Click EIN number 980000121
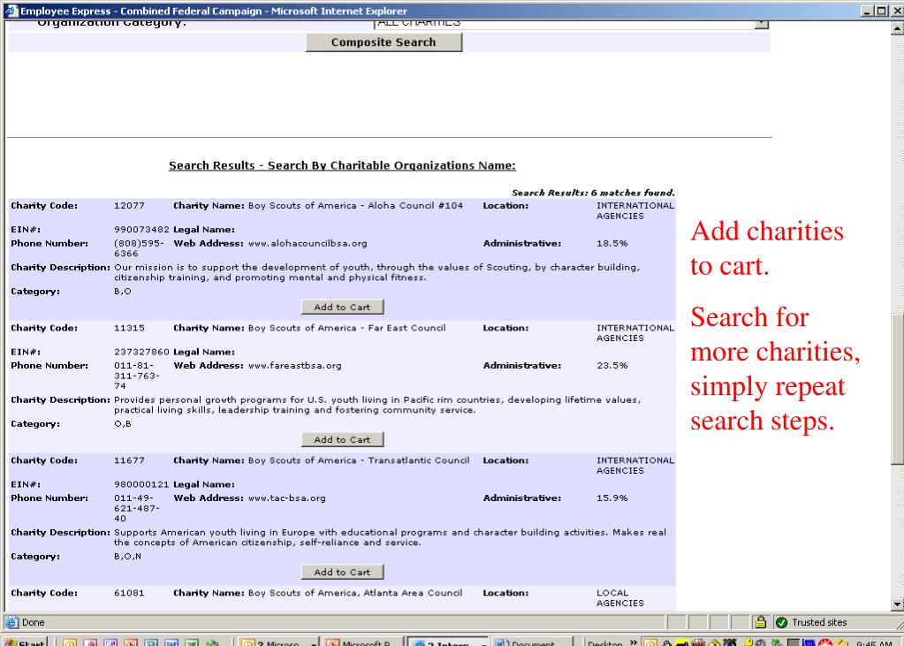Image resolution: width=904 pixels, height=646 pixels. point(141,484)
